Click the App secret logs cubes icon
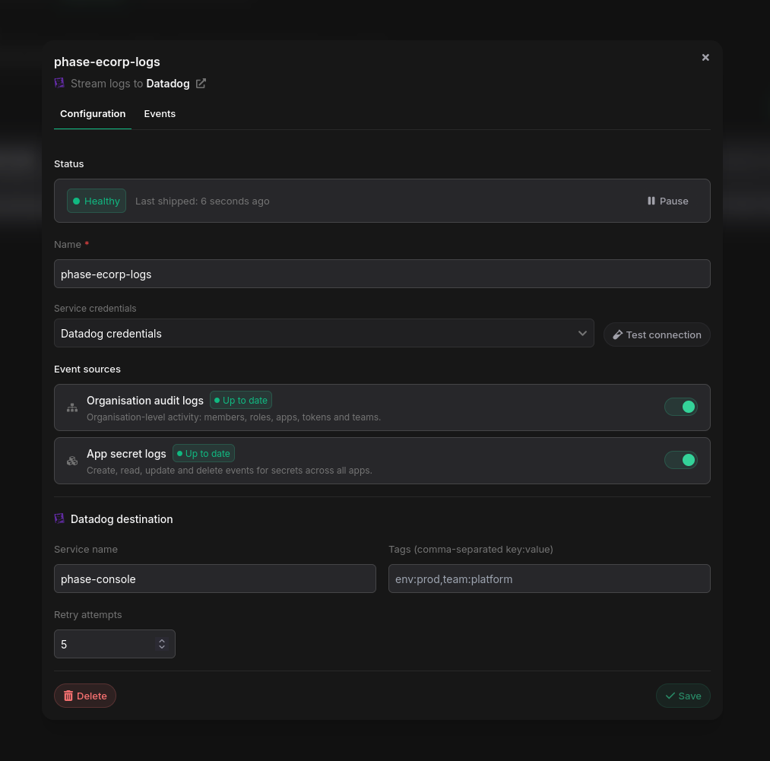This screenshot has width=770, height=761. 72,461
